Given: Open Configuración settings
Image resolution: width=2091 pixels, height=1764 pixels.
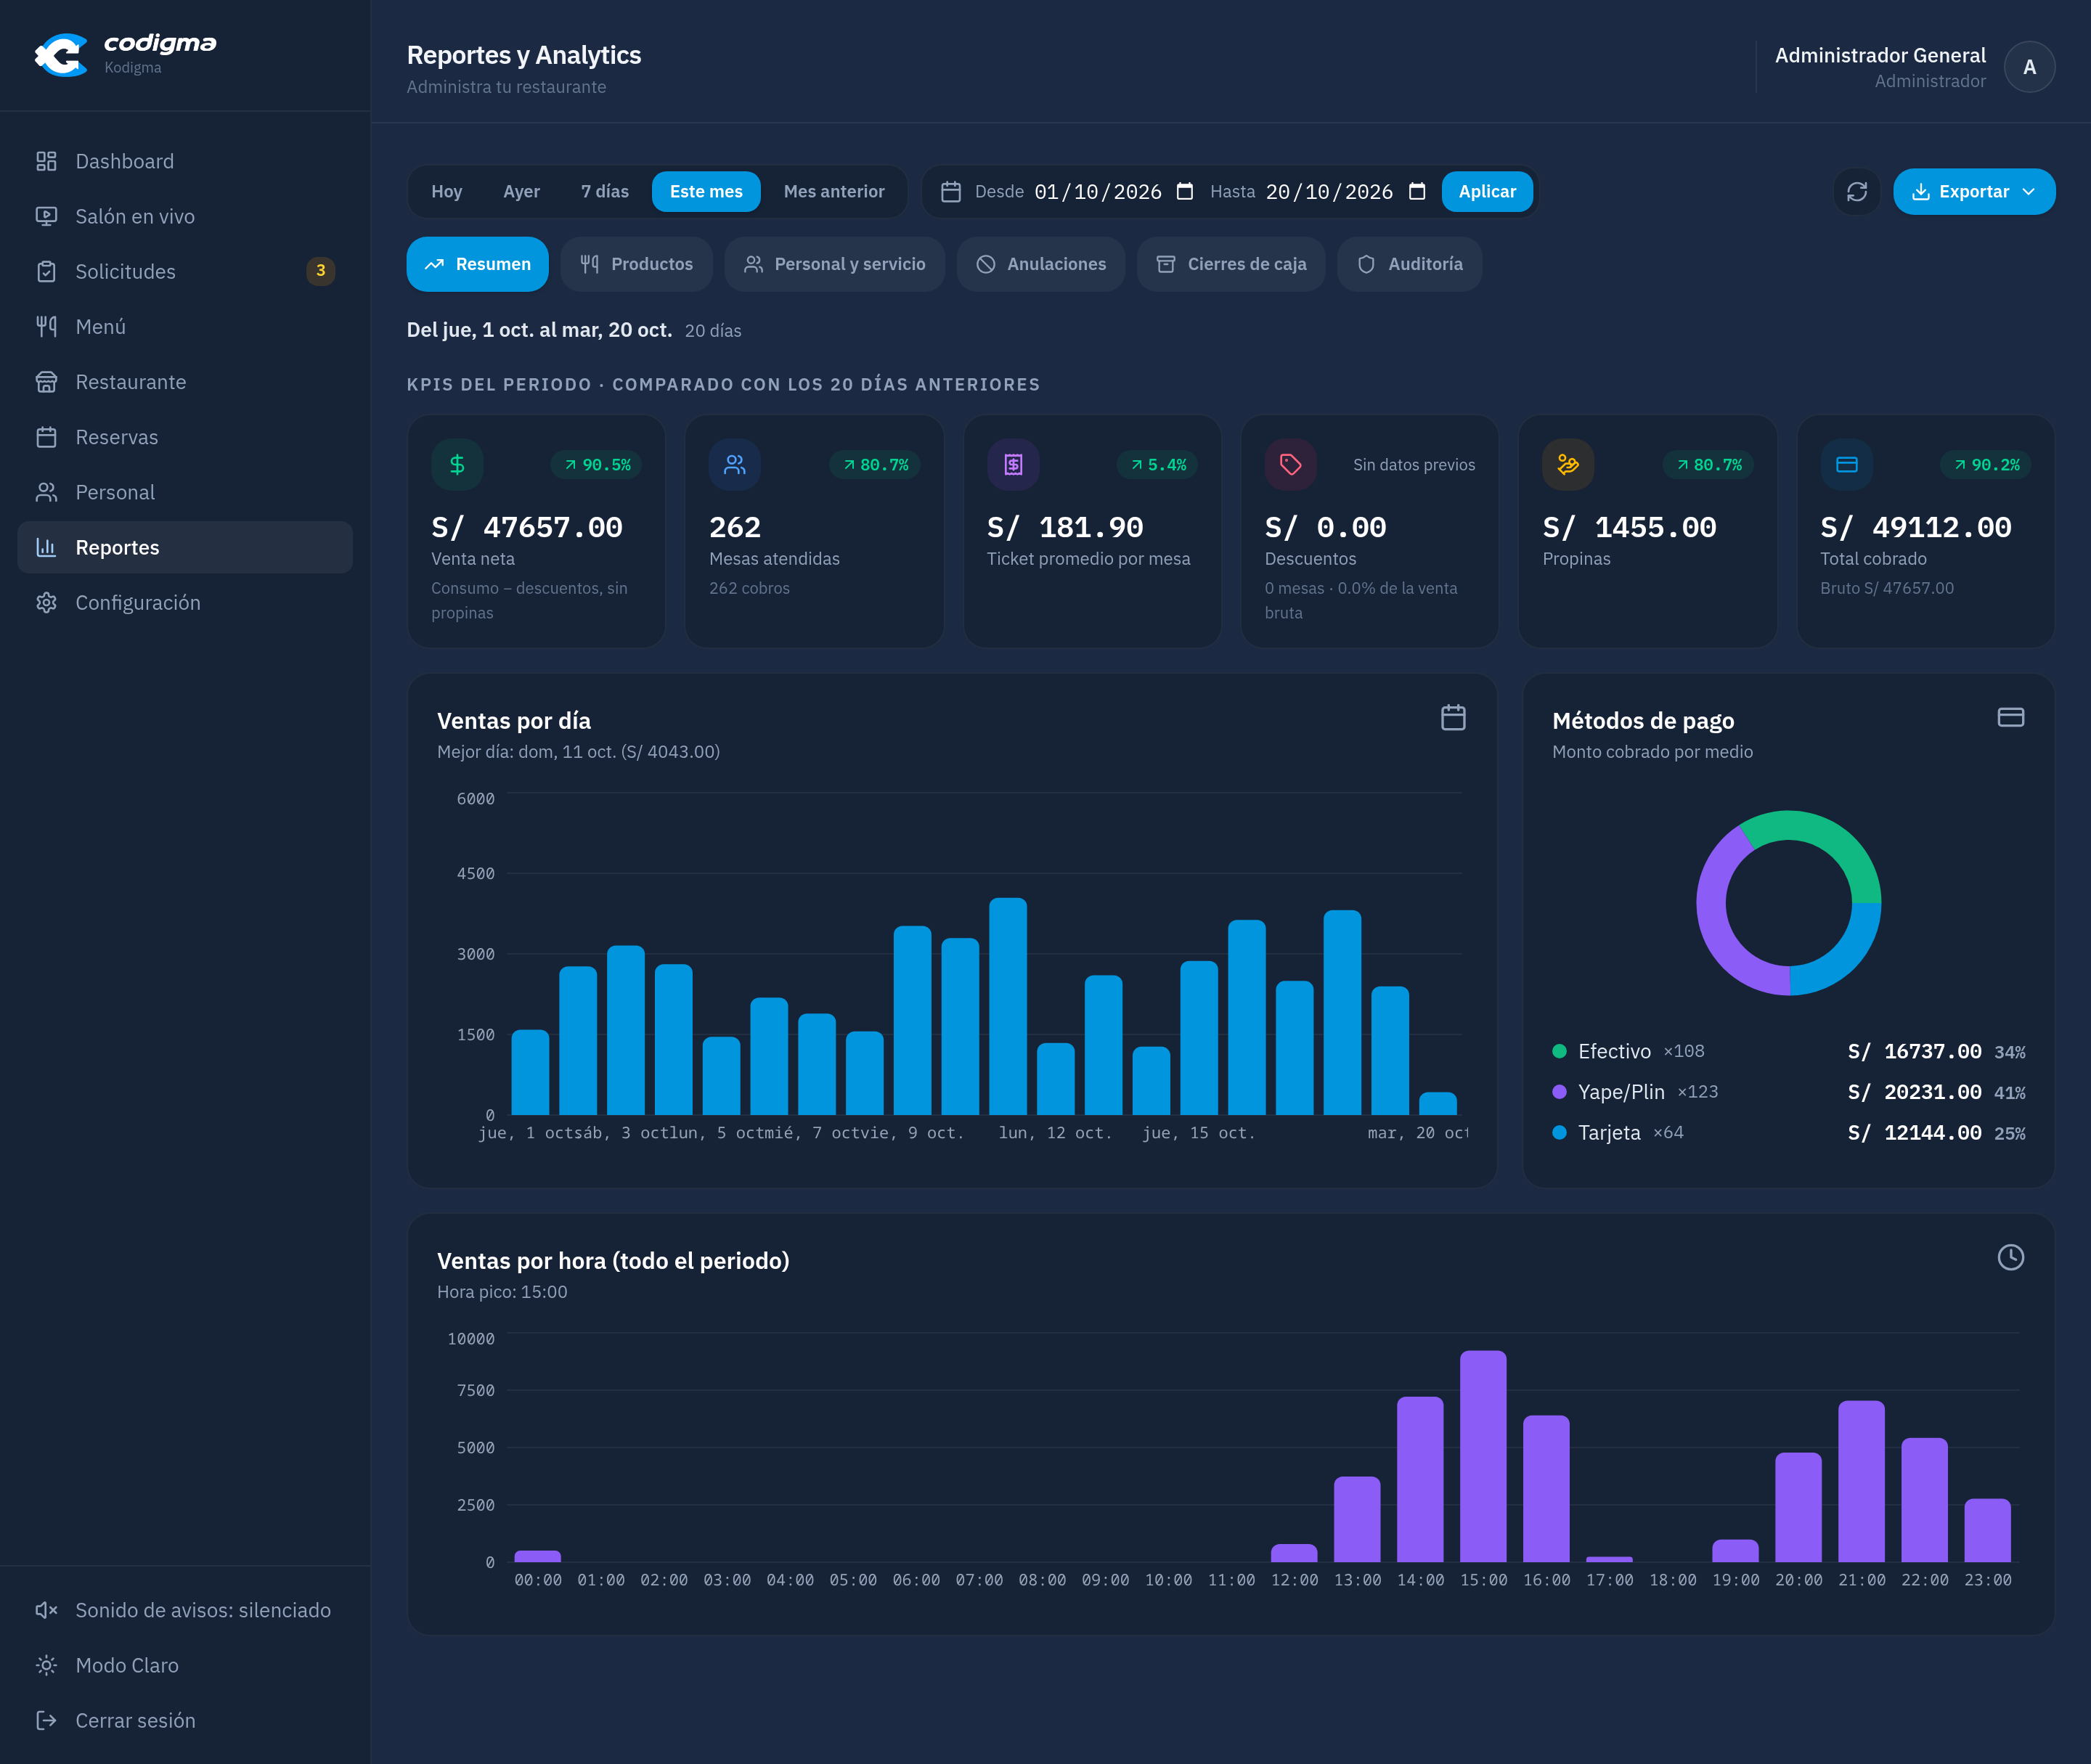Looking at the screenshot, I should coord(185,602).
